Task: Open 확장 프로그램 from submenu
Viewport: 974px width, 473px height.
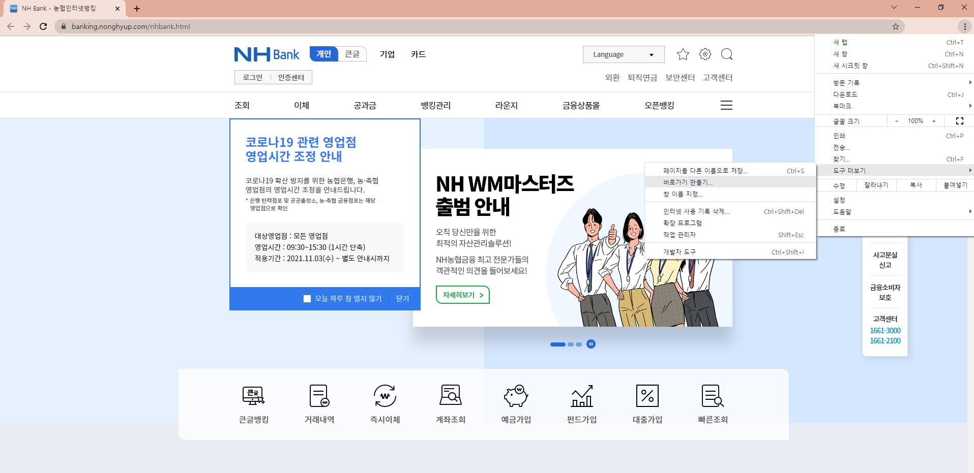Action: click(730, 223)
